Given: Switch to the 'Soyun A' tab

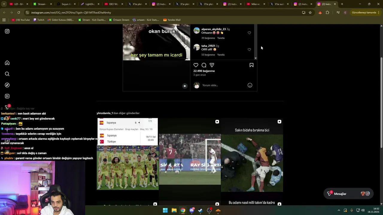Looking at the screenshot, I should coord(66,4).
